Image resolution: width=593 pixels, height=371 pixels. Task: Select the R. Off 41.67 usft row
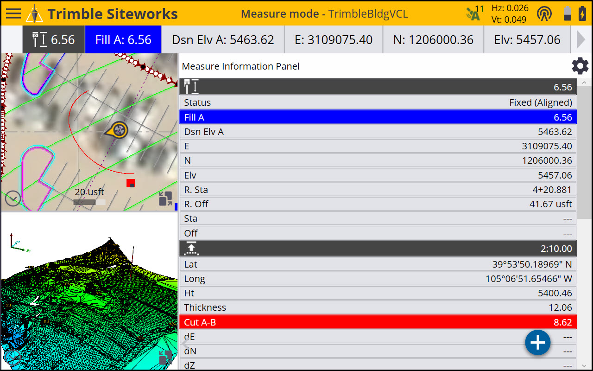(378, 204)
